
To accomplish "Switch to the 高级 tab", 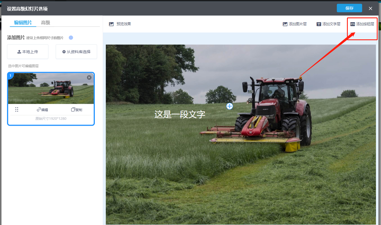I will 46,23.
